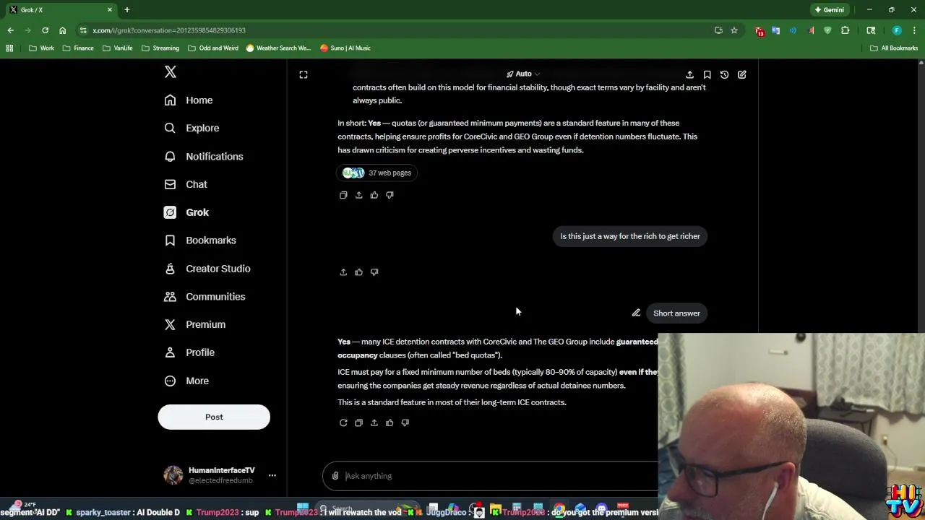
Task: Select Grok in the sidebar
Action: (x=186, y=212)
